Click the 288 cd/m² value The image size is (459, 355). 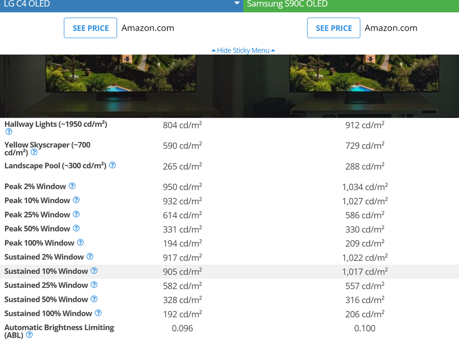pos(365,166)
